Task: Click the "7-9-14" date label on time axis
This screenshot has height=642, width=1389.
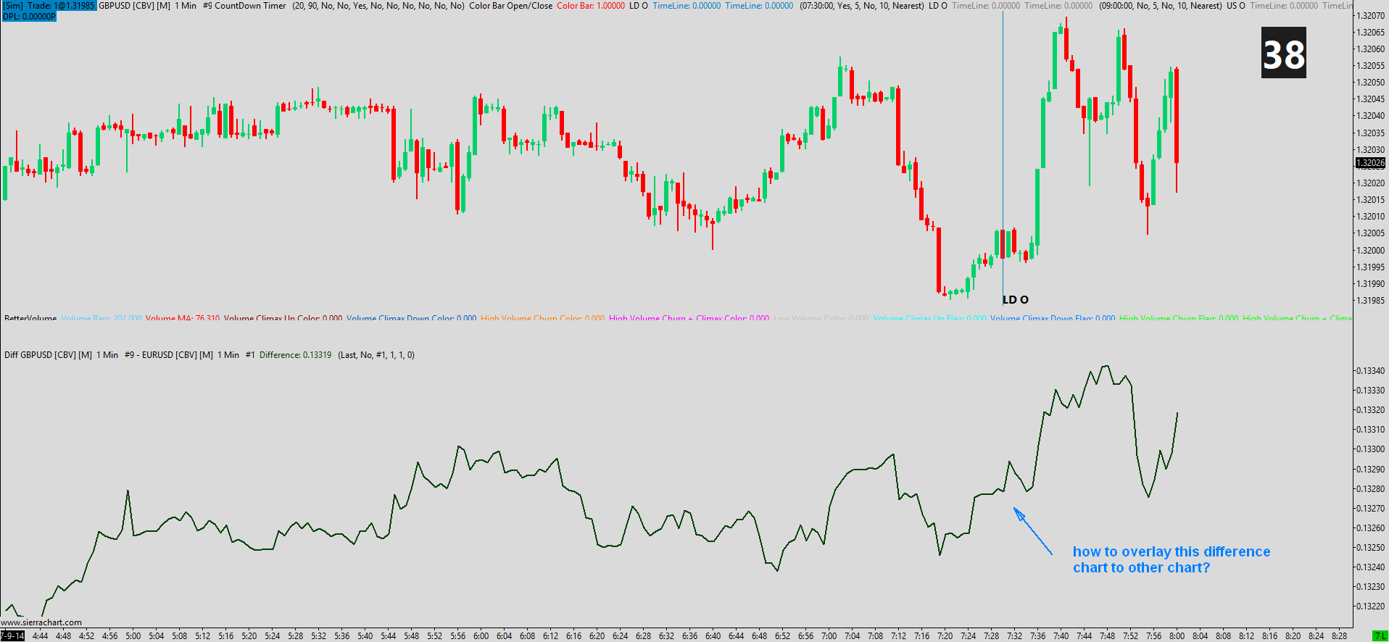Action: [12, 636]
